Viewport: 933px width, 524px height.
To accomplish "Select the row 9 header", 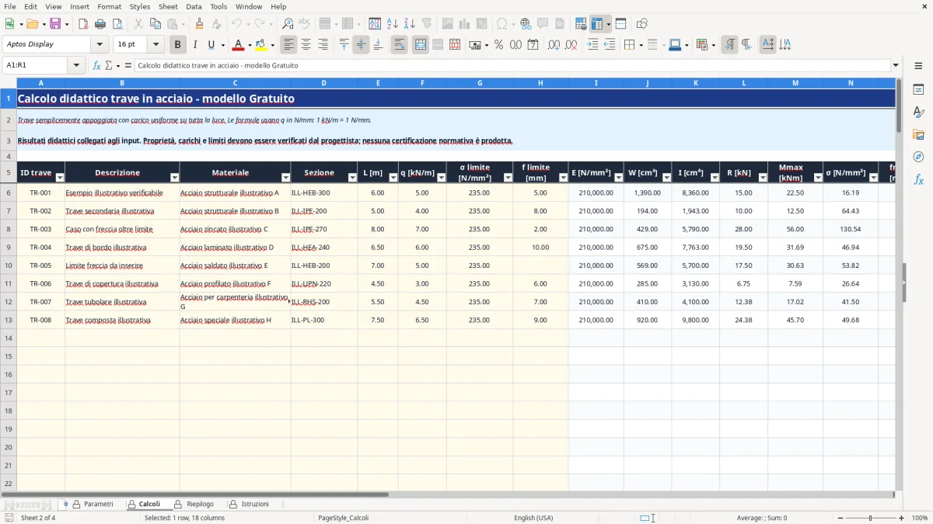I will tap(9, 247).
